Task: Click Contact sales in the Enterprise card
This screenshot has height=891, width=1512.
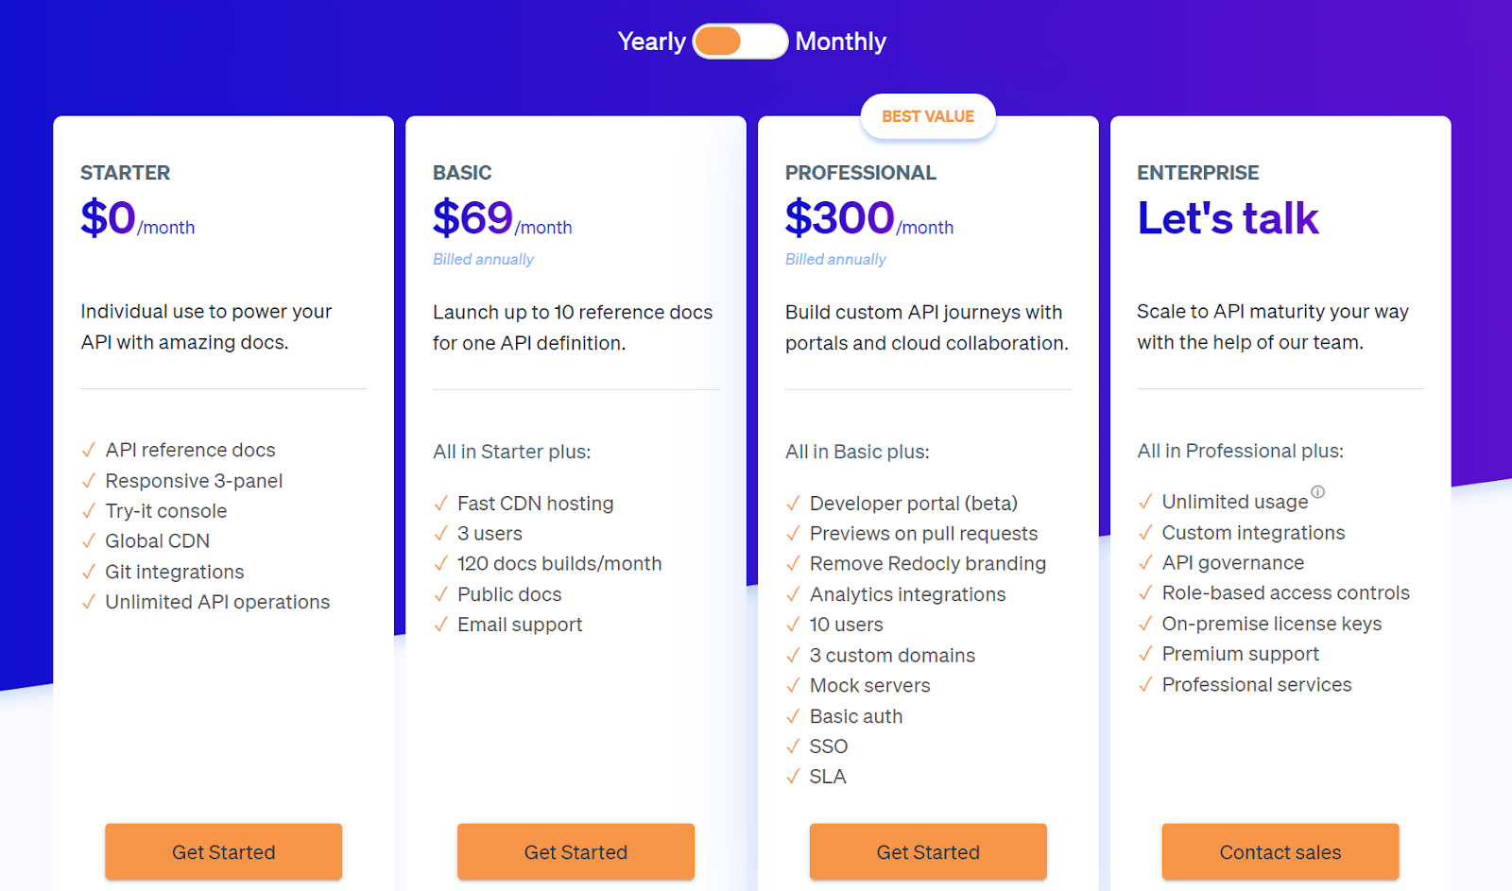Action: pos(1280,851)
